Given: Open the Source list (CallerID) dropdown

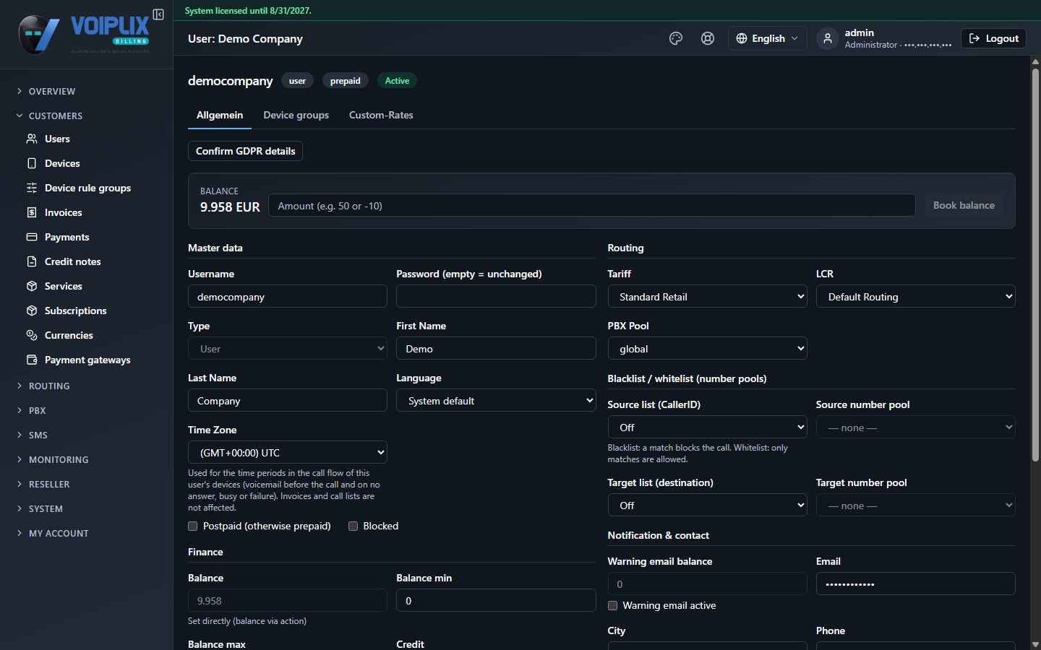Looking at the screenshot, I should (707, 427).
